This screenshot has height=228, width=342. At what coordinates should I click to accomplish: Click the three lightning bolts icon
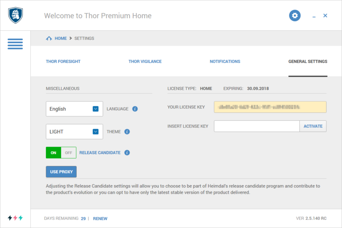tap(15, 218)
